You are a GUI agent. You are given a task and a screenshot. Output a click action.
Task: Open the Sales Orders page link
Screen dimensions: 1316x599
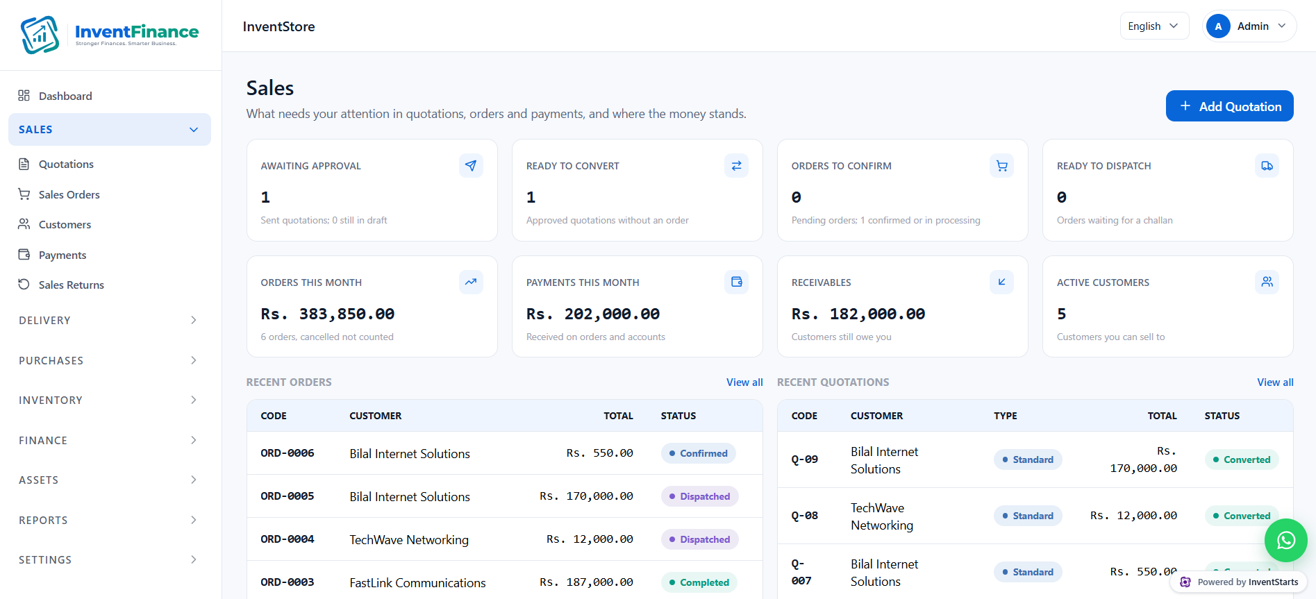coord(110,194)
